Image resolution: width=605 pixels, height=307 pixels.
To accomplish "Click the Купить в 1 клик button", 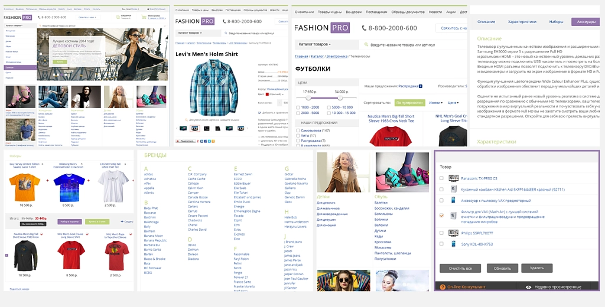I will pos(97,222).
